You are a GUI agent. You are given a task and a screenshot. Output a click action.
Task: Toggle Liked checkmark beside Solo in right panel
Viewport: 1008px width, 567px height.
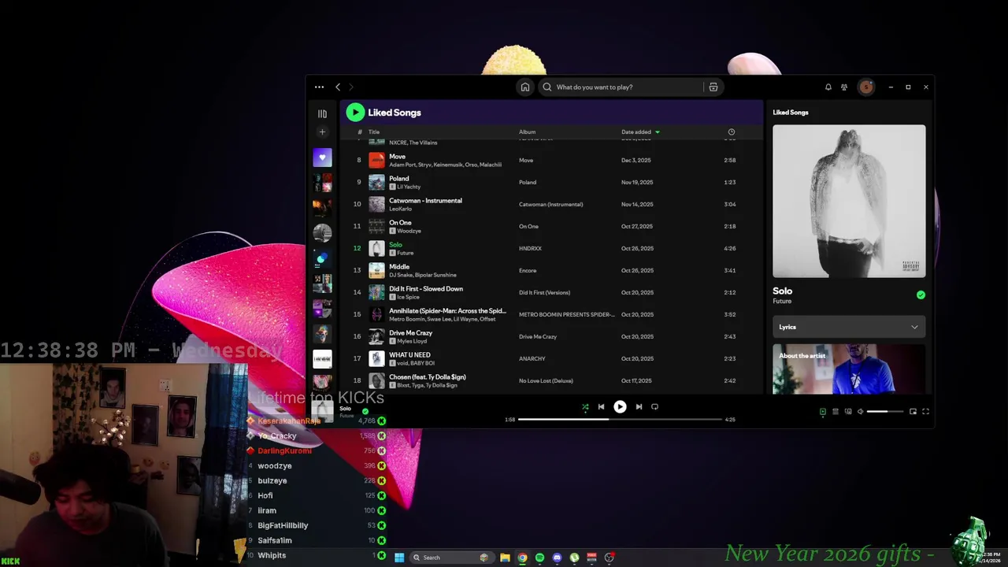click(x=921, y=295)
